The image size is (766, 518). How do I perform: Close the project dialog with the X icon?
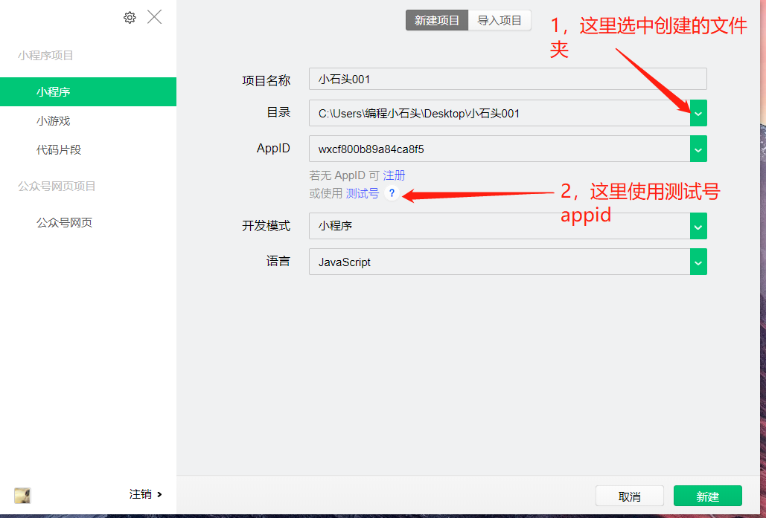pyautogui.click(x=154, y=17)
